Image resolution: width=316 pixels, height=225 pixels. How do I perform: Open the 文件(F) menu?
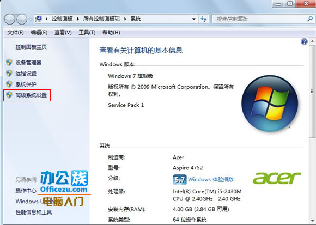(x=15, y=33)
